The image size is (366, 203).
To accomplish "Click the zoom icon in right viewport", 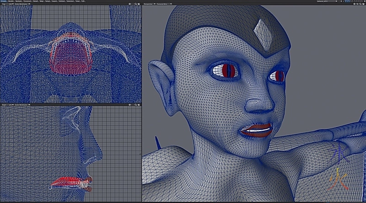I will (x=135, y=105).
